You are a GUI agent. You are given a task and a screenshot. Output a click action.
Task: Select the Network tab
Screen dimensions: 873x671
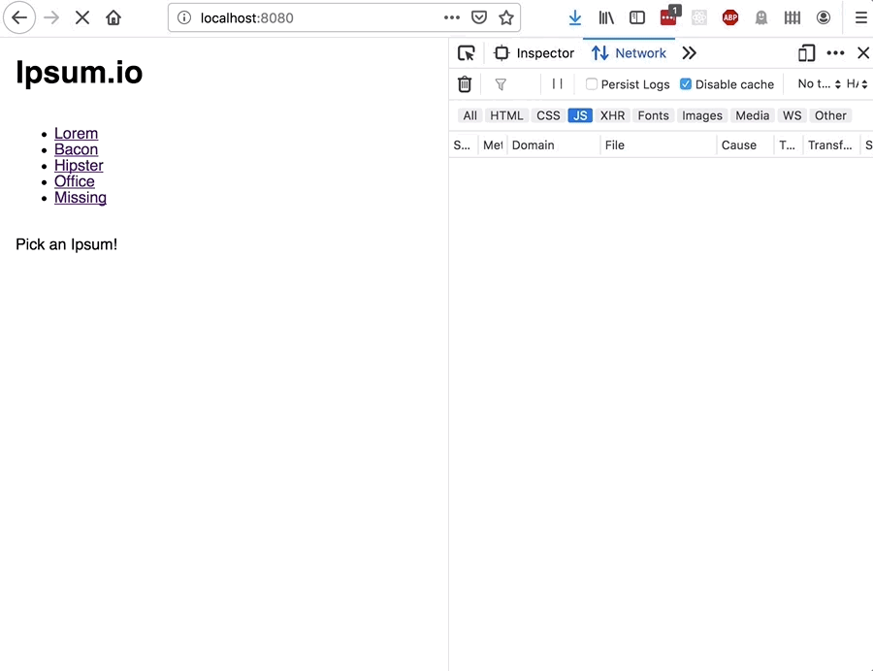pyautogui.click(x=629, y=53)
